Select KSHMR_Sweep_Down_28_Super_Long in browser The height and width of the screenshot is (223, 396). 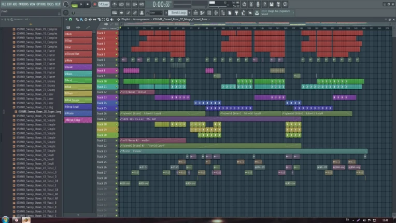(39, 112)
